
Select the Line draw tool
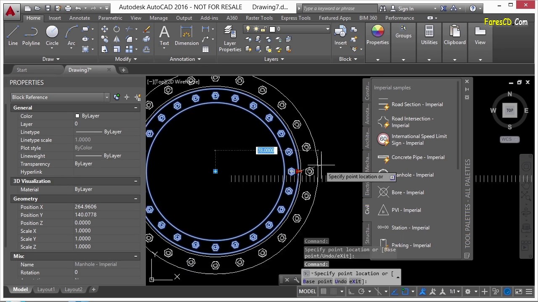(x=13, y=36)
